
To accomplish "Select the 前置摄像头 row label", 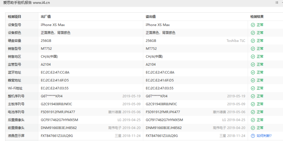I will [x=16, y=128].
